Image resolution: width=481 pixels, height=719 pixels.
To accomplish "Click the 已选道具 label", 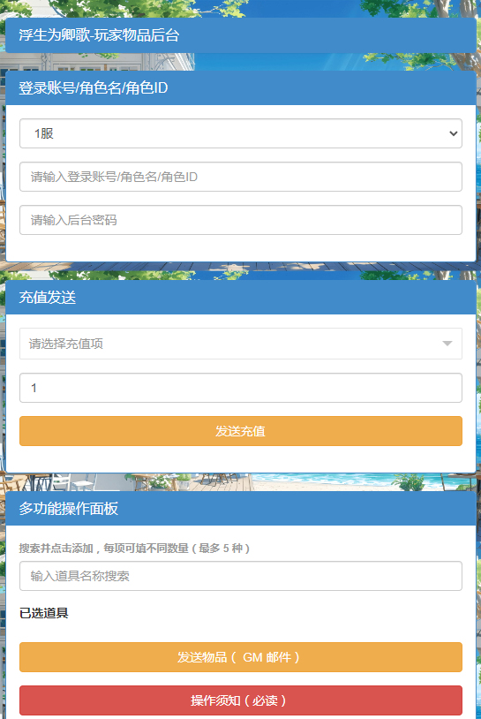I will [44, 613].
